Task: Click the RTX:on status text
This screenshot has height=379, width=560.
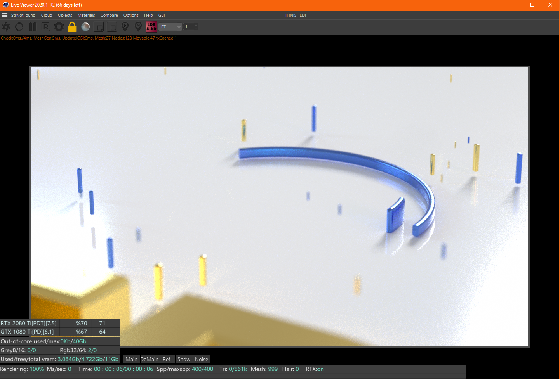Action: click(315, 369)
